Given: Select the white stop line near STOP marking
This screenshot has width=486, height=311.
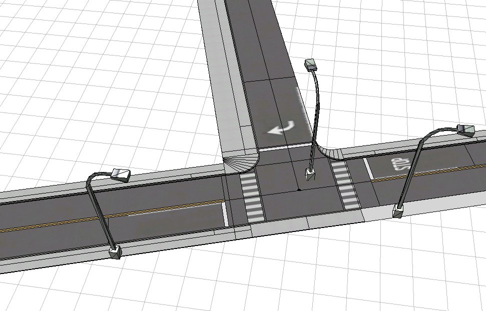Looking at the screenshot, I should (368, 169).
